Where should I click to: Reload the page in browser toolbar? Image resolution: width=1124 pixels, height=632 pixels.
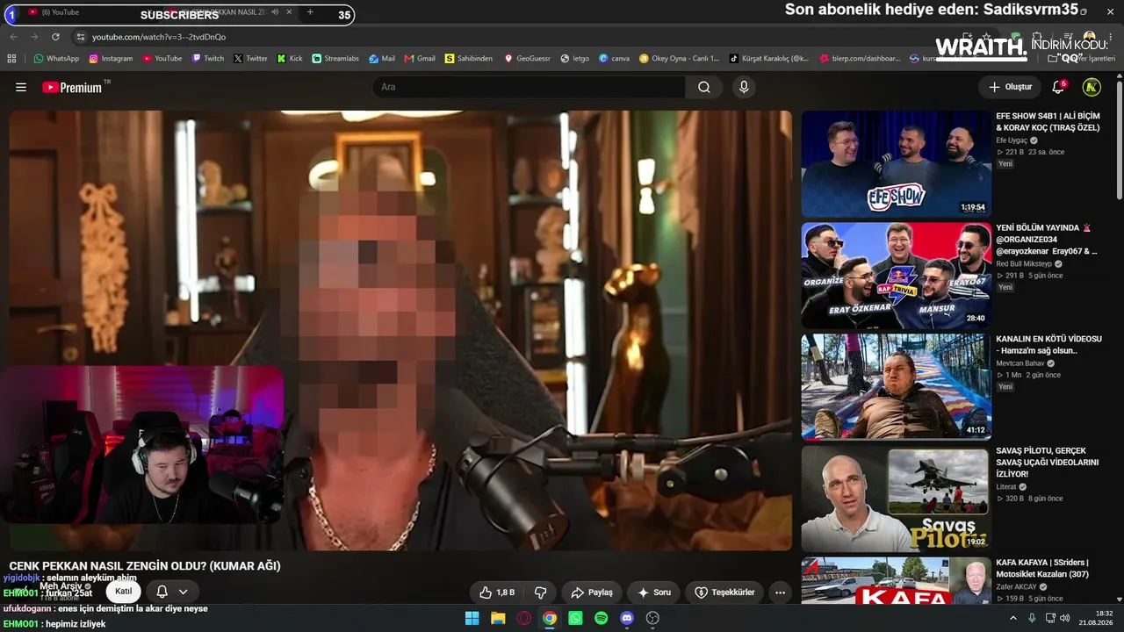[55, 37]
